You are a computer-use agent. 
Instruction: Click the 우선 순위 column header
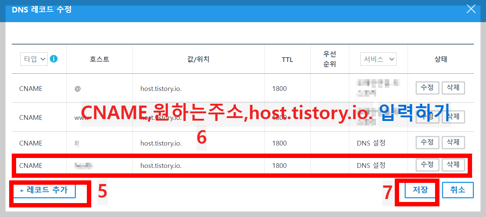point(330,59)
